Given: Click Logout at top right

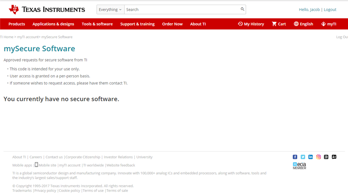Looking at the screenshot, I should coord(330,10).
